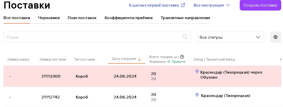Sort by the Номер поставки column header
This screenshot has width=283, height=107.
(53, 60)
